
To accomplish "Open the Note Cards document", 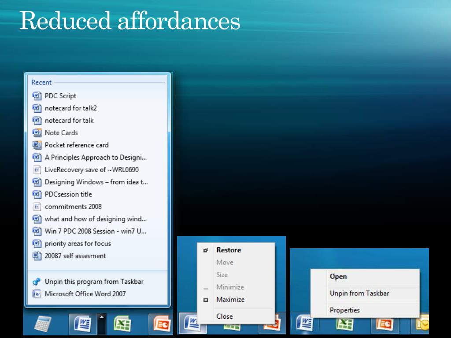I will [x=97, y=133].
